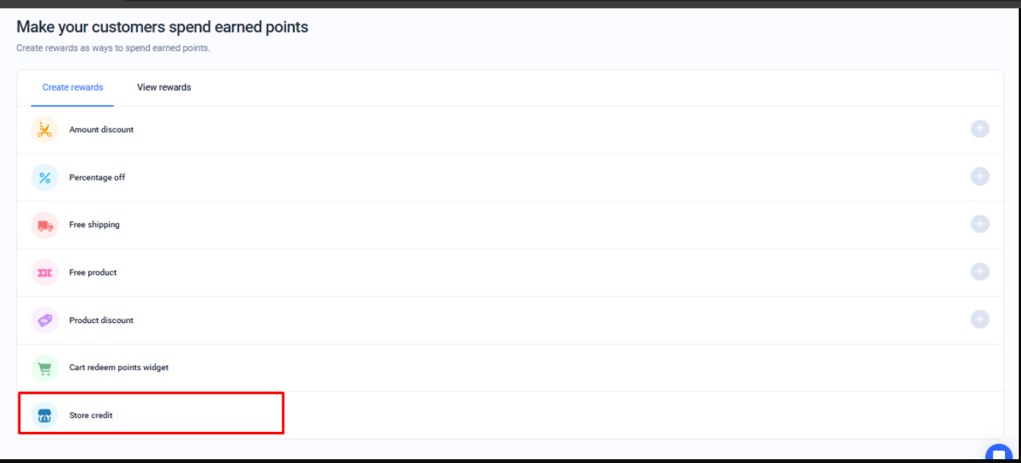
Task: Switch to the View rewards tab
Action: (164, 87)
